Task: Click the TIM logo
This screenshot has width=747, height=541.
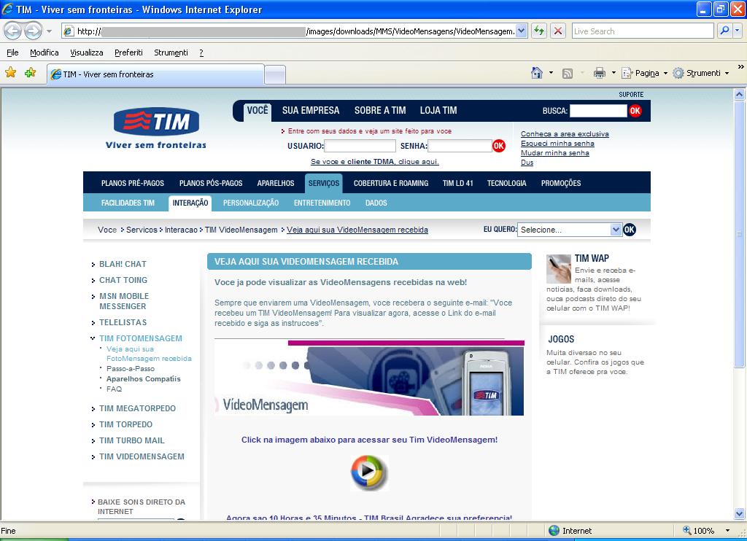Action: [156, 122]
